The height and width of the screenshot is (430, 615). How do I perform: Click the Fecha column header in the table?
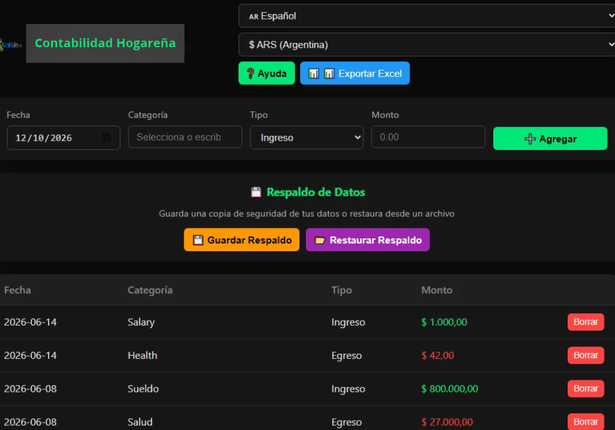pyautogui.click(x=18, y=290)
